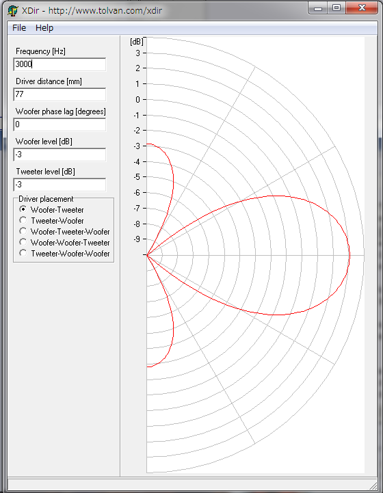Viewport: 383px width, 493px height.
Task: Click the Woofer level [dB] field
Action: [x=60, y=155]
